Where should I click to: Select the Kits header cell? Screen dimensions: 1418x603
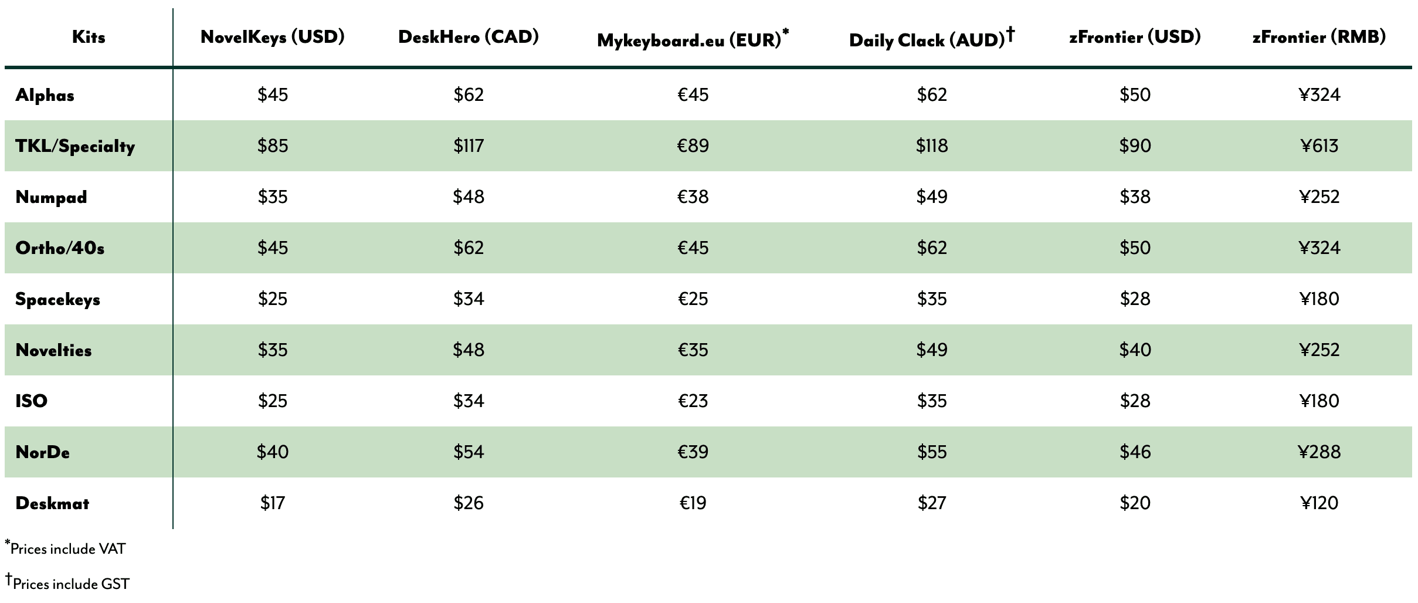(x=89, y=37)
